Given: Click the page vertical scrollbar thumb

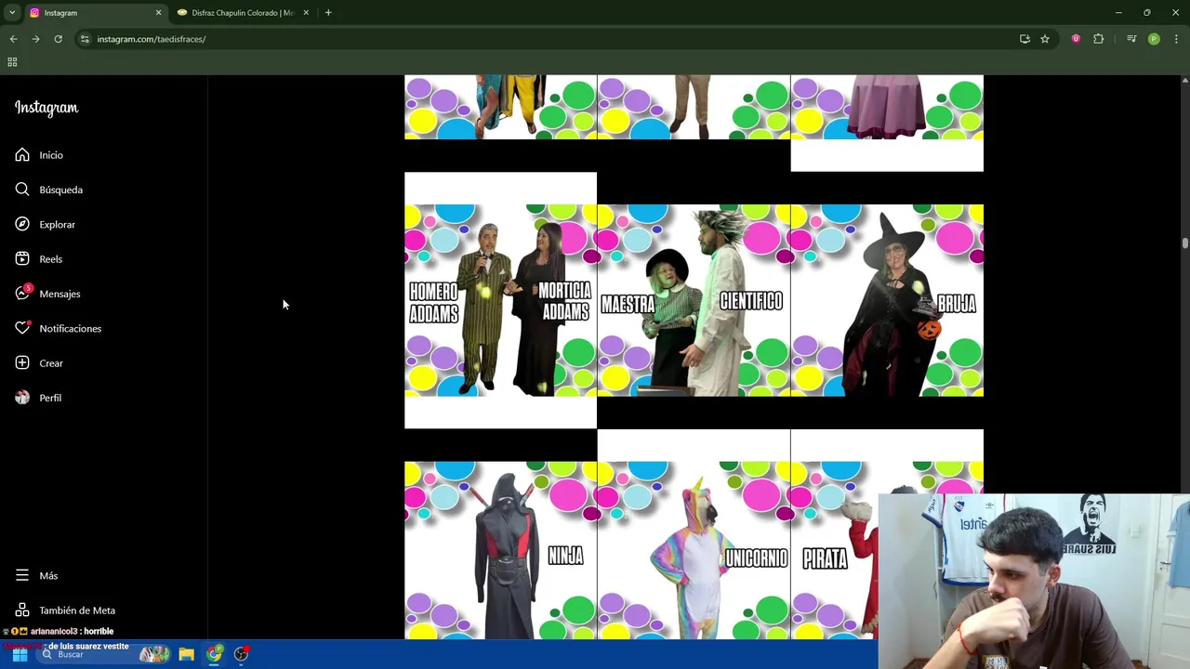Looking at the screenshot, I should pos(1184,243).
